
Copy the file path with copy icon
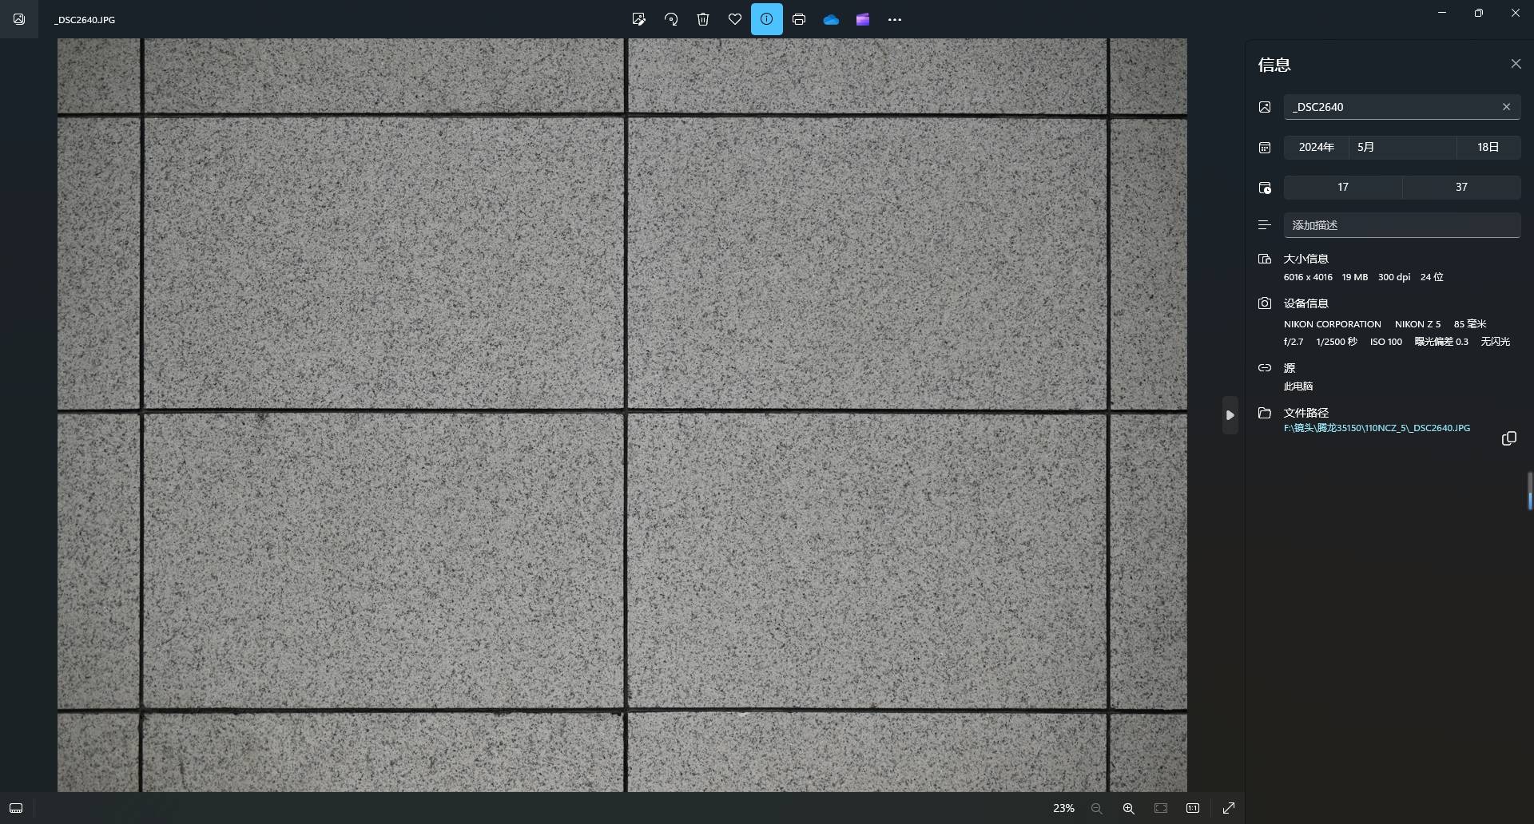[1508, 438]
